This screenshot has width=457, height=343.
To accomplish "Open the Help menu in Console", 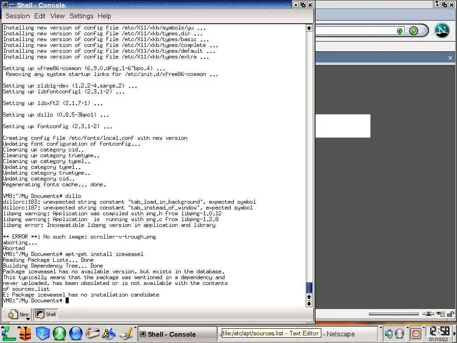I will point(104,16).
